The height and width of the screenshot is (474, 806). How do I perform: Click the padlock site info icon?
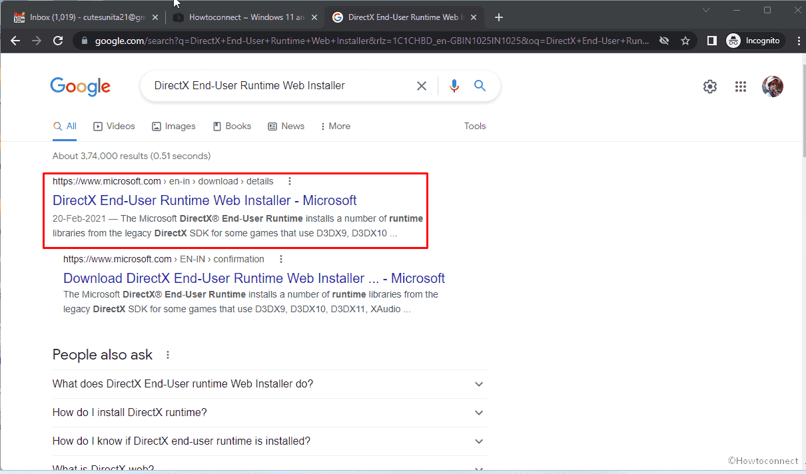(84, 41)
